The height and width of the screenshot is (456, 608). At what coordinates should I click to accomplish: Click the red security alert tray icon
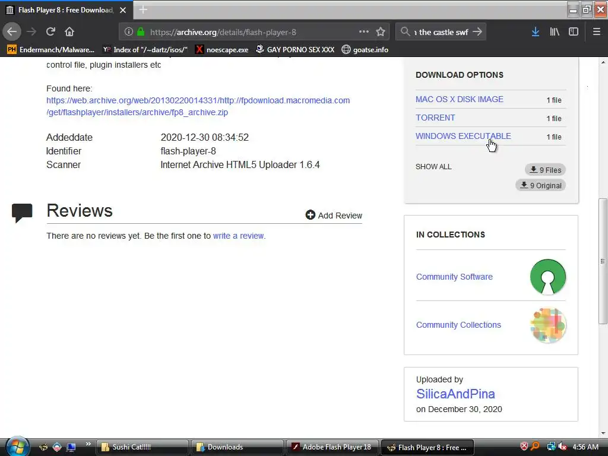(x=524, y=446)
